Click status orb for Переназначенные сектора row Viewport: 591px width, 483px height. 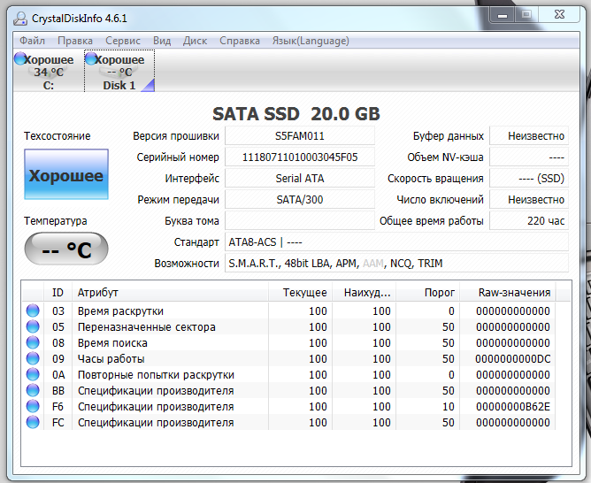[x=33, y=326]
